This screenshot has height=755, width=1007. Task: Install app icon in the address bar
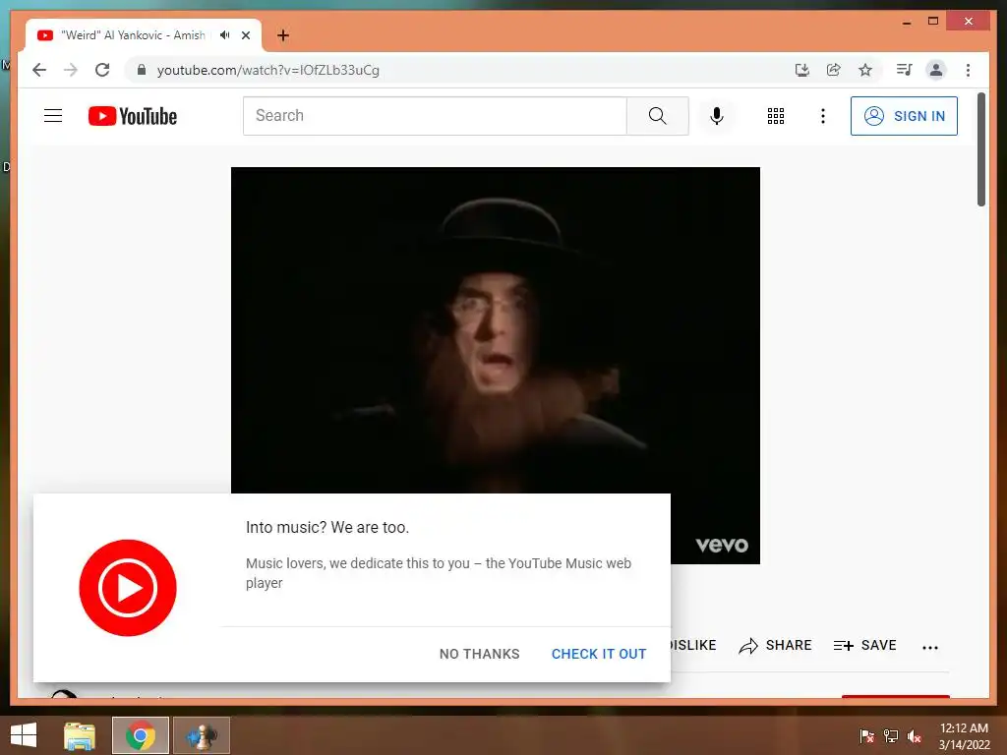pos(802,70)
